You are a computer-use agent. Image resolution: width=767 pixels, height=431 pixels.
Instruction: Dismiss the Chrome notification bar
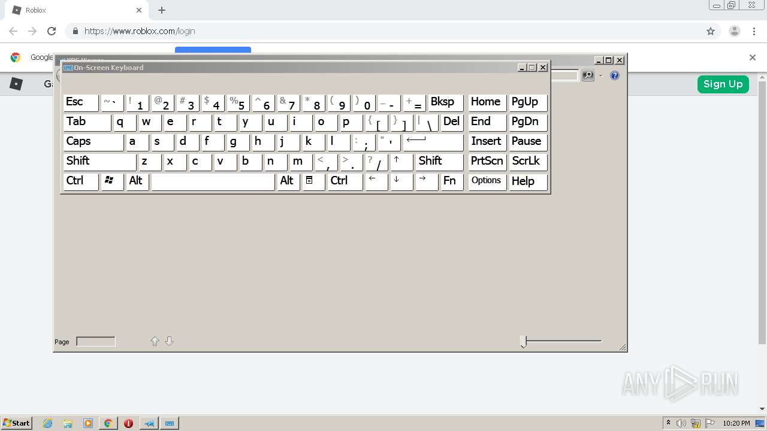coord(753,57)
